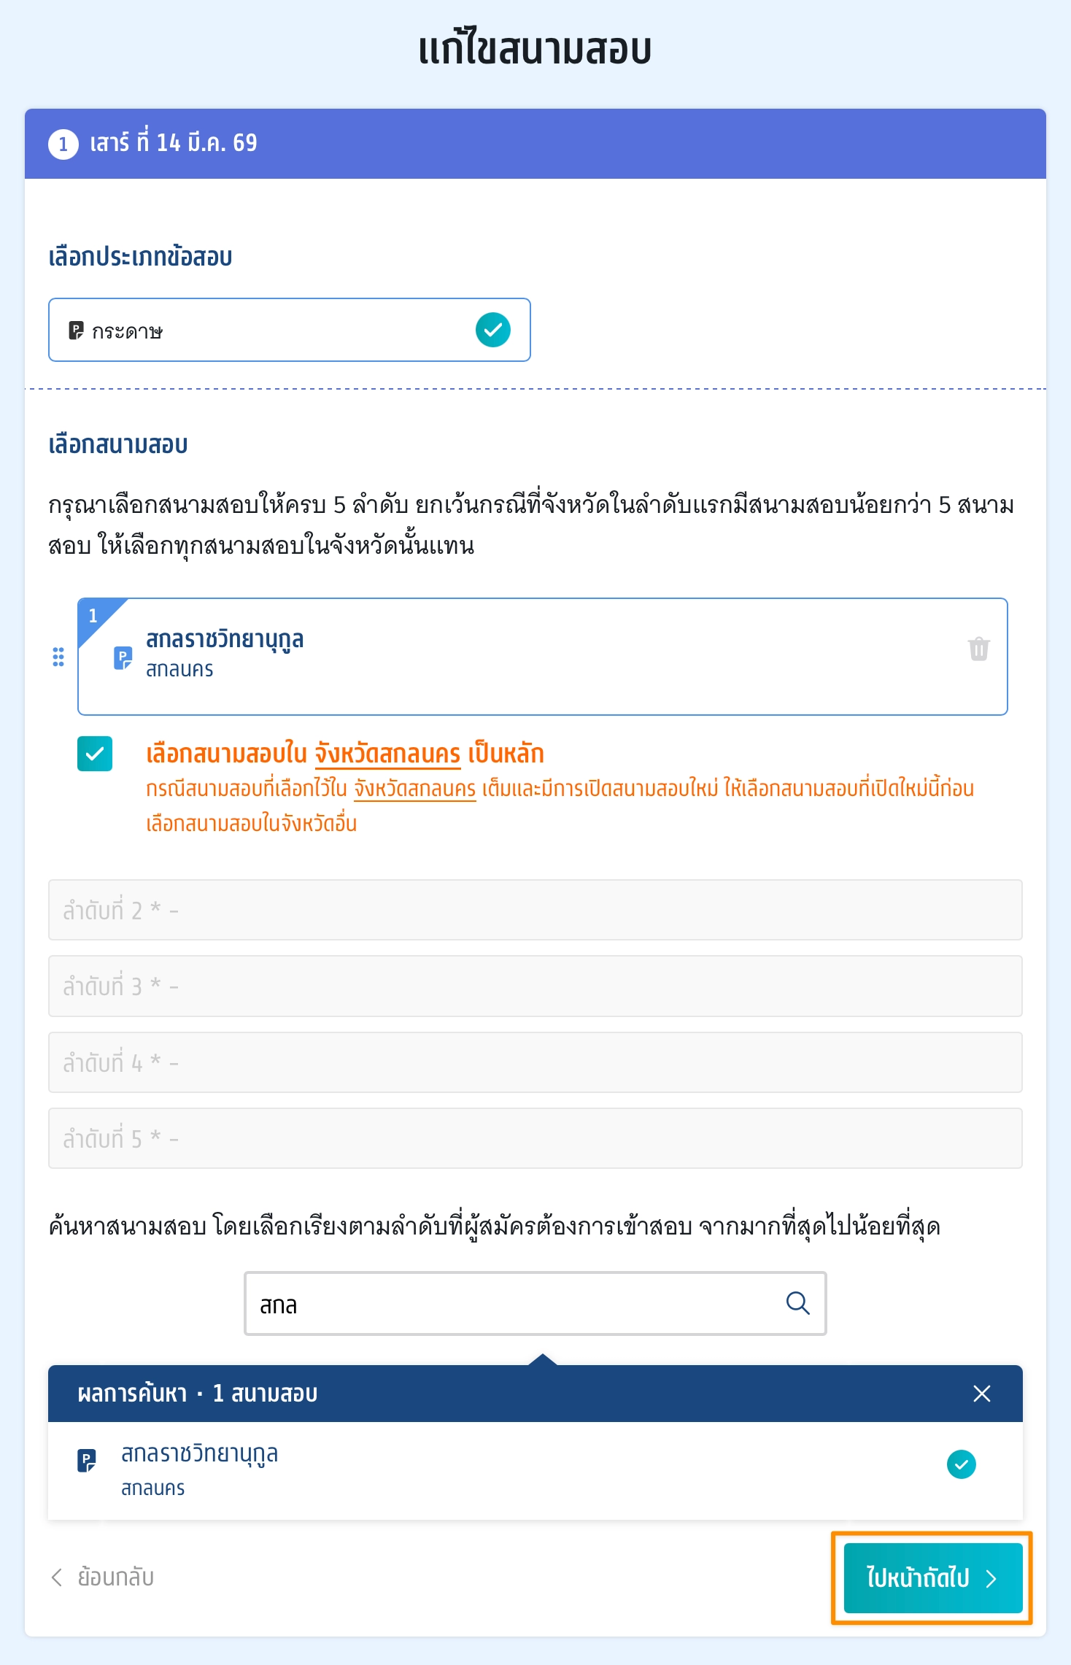Toggle the กระดาษ exam type checkmark

[x=493, y=330]
